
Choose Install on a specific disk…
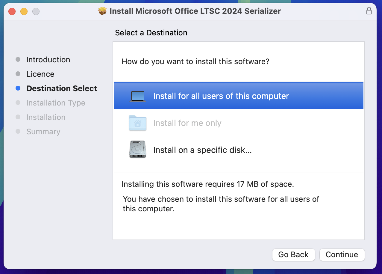(239, 150)
